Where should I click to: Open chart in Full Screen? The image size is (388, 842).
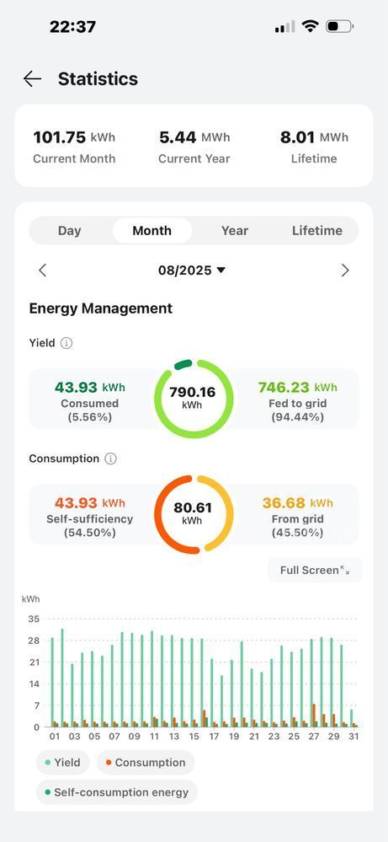coord(315,571)
